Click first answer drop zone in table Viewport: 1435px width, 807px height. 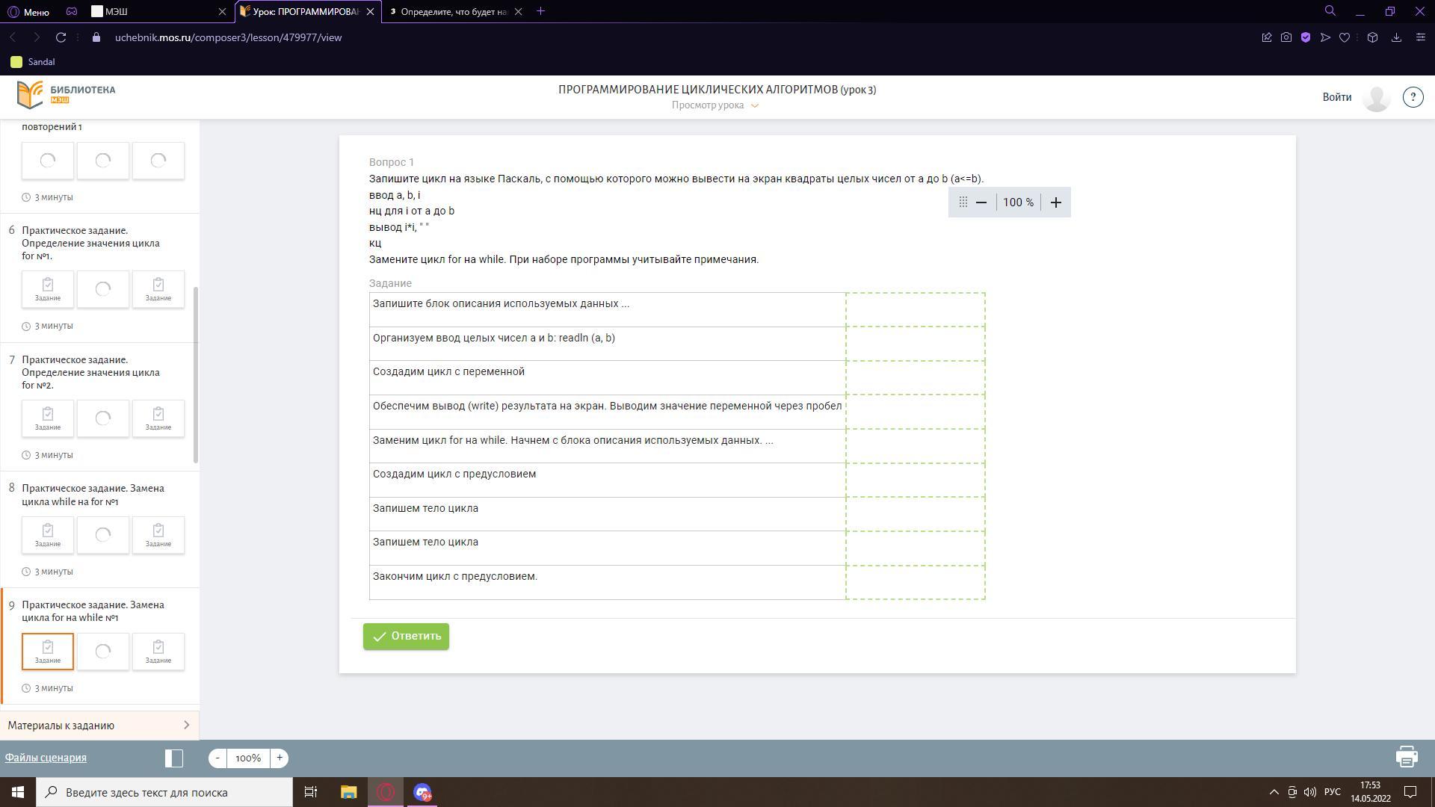coord(915,309)
